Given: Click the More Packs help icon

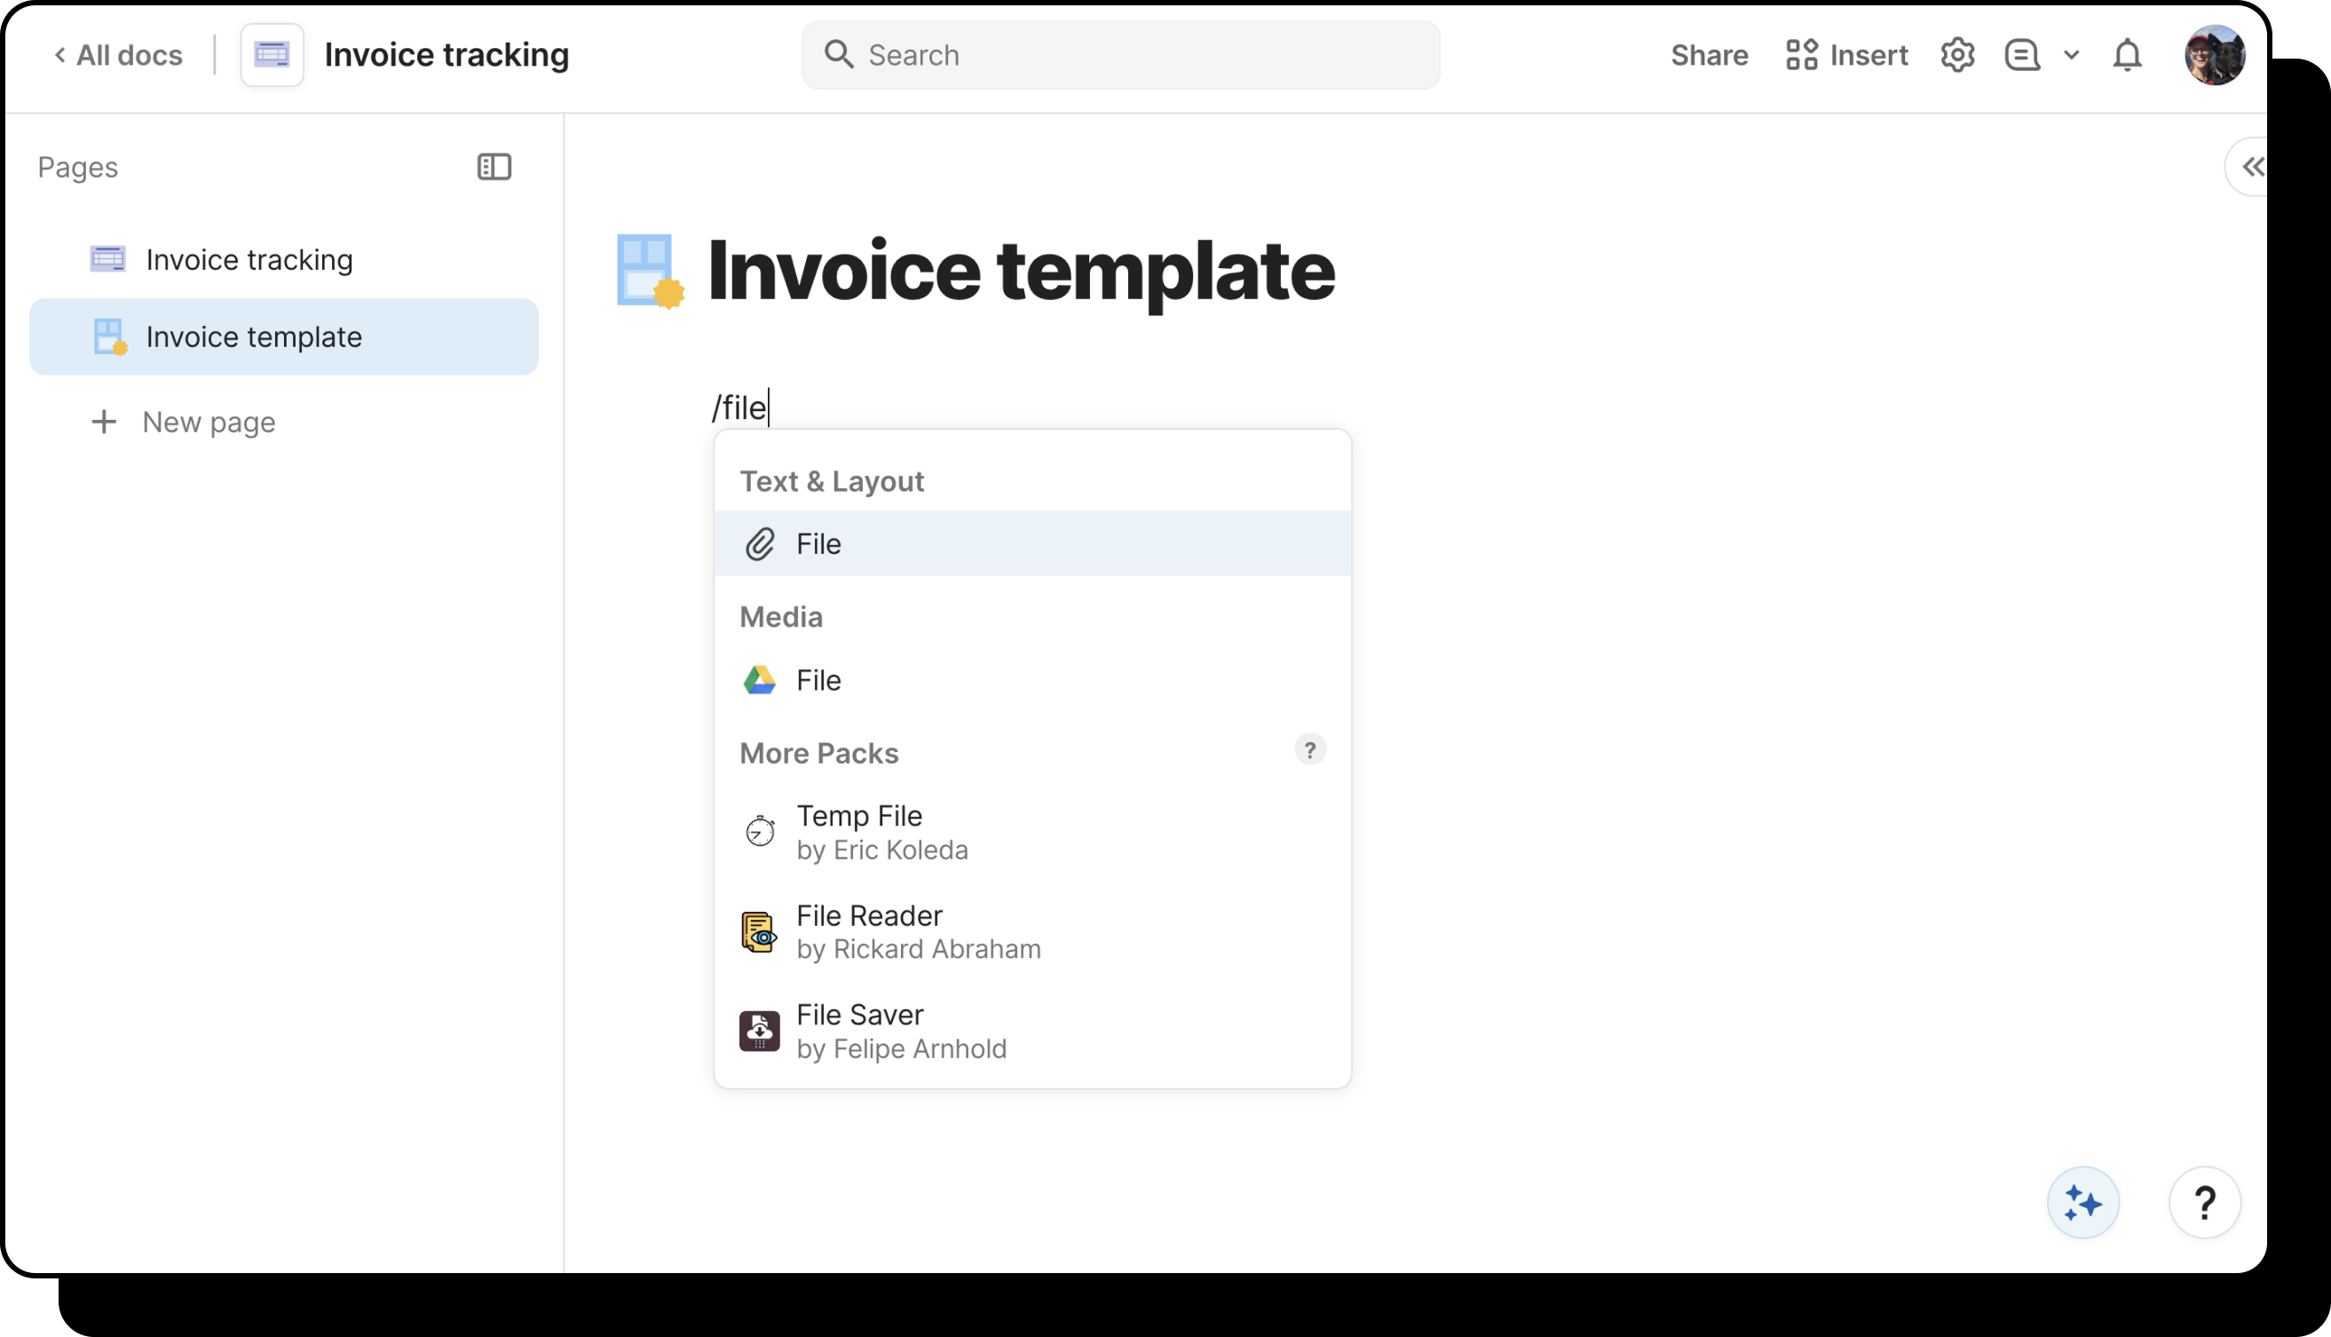Looking at the screenshot, I should (1309, 750).
